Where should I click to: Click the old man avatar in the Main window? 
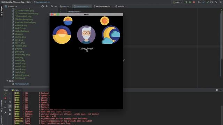click(x=86, y=35)
